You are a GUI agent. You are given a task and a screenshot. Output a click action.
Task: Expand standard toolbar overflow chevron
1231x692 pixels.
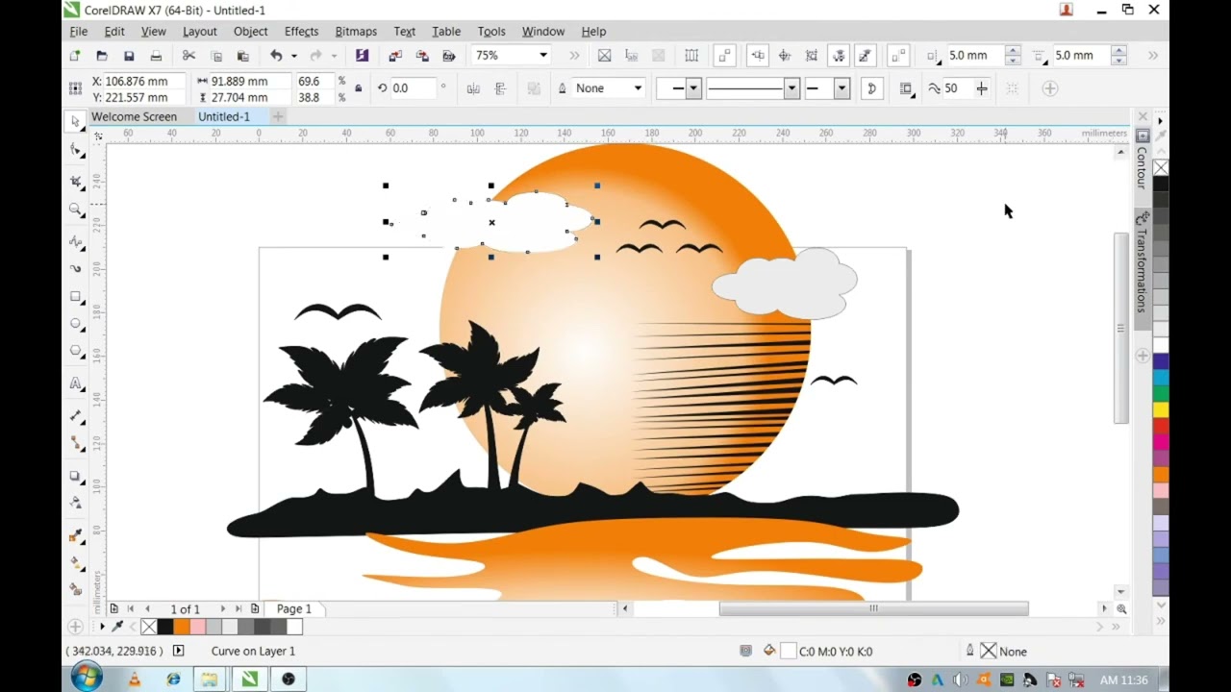(x=575, y=56)
